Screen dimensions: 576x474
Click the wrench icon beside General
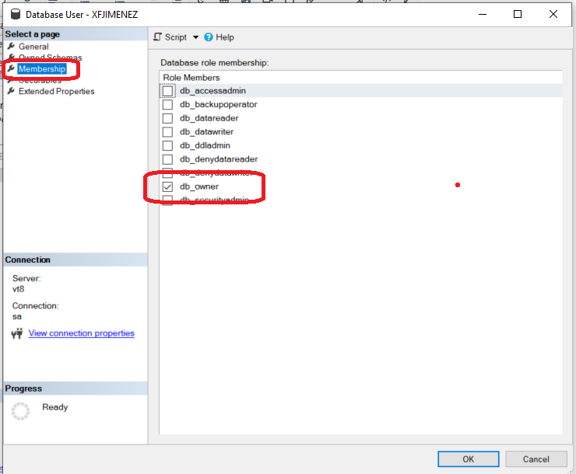click(x=12, y=46)
